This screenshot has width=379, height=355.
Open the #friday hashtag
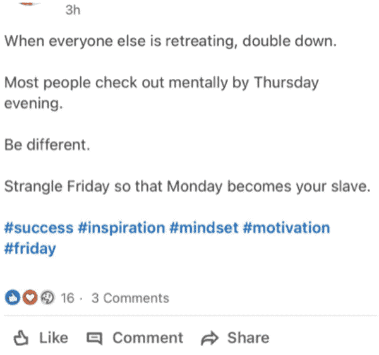point(30,249)
